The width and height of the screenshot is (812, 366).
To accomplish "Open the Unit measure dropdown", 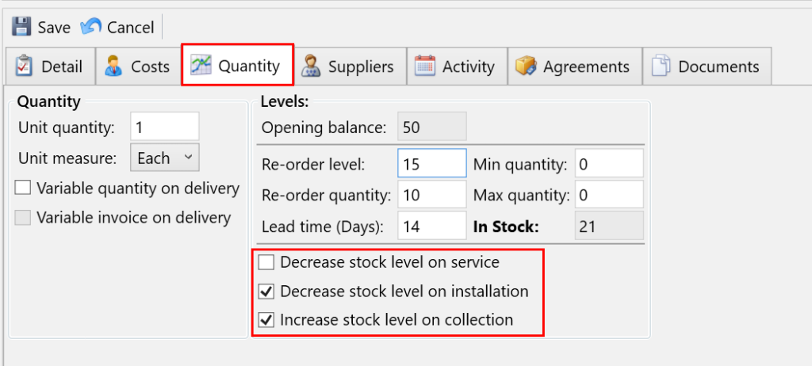I will click(x=164, y=158).
